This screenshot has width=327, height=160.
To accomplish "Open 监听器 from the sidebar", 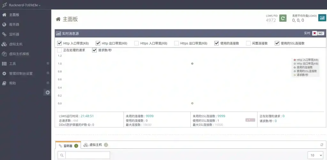I will 16,34.
